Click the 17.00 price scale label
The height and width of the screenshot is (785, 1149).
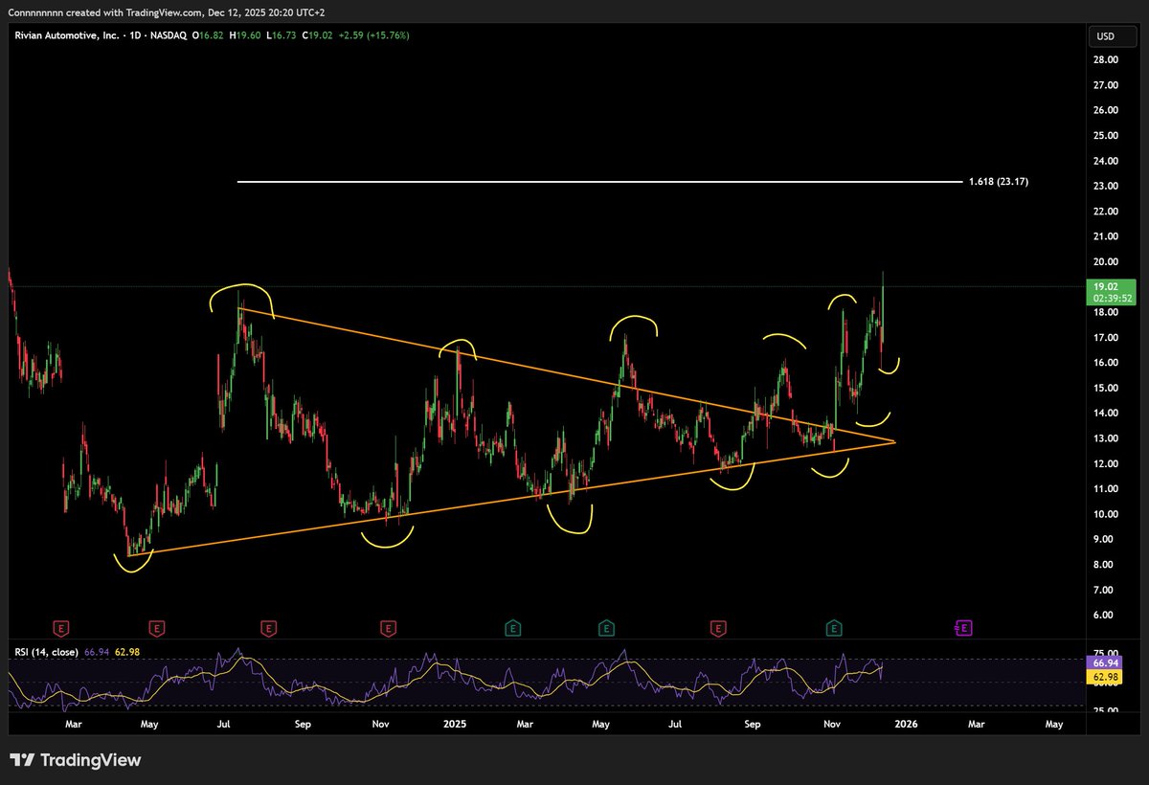[1106, 338]
